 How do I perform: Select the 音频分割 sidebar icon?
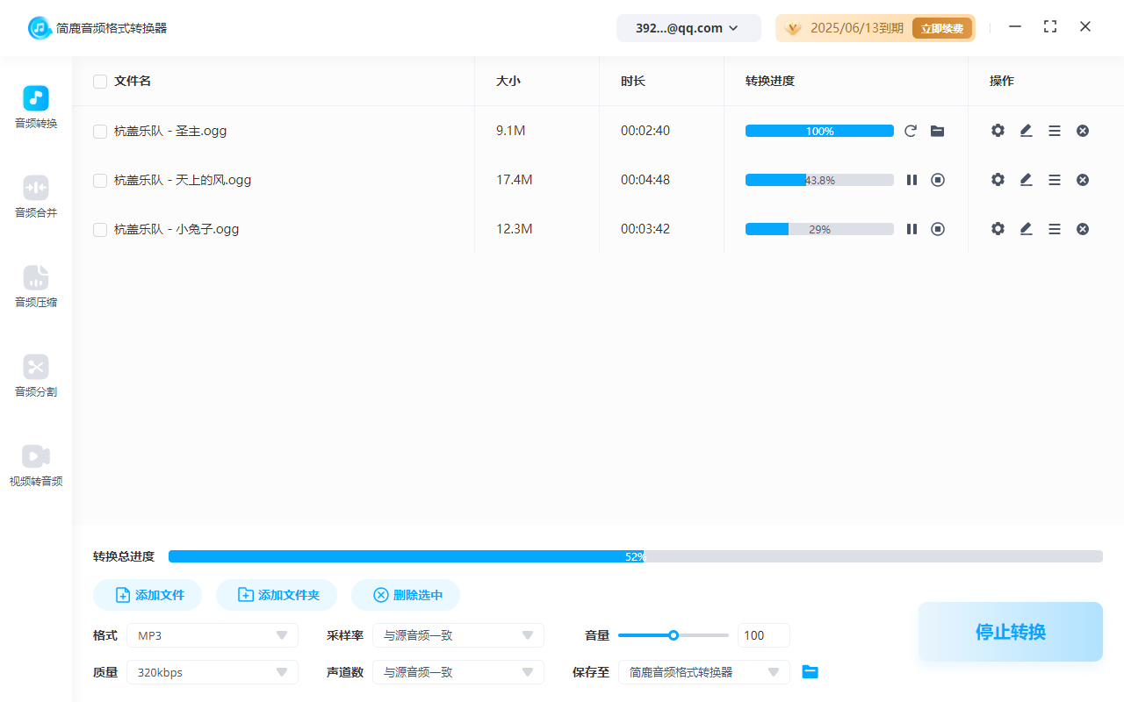[35, 375]
